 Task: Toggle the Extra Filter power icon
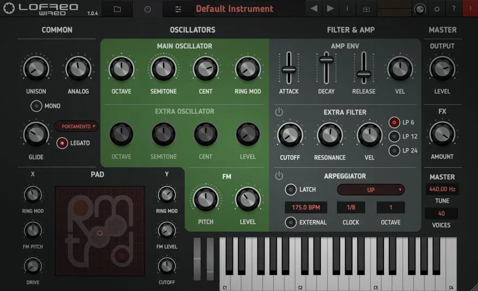pos(279,112)
